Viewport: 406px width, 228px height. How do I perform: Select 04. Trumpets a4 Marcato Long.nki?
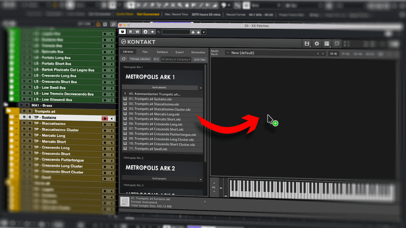pyautogui.click(x=162, y=114)
